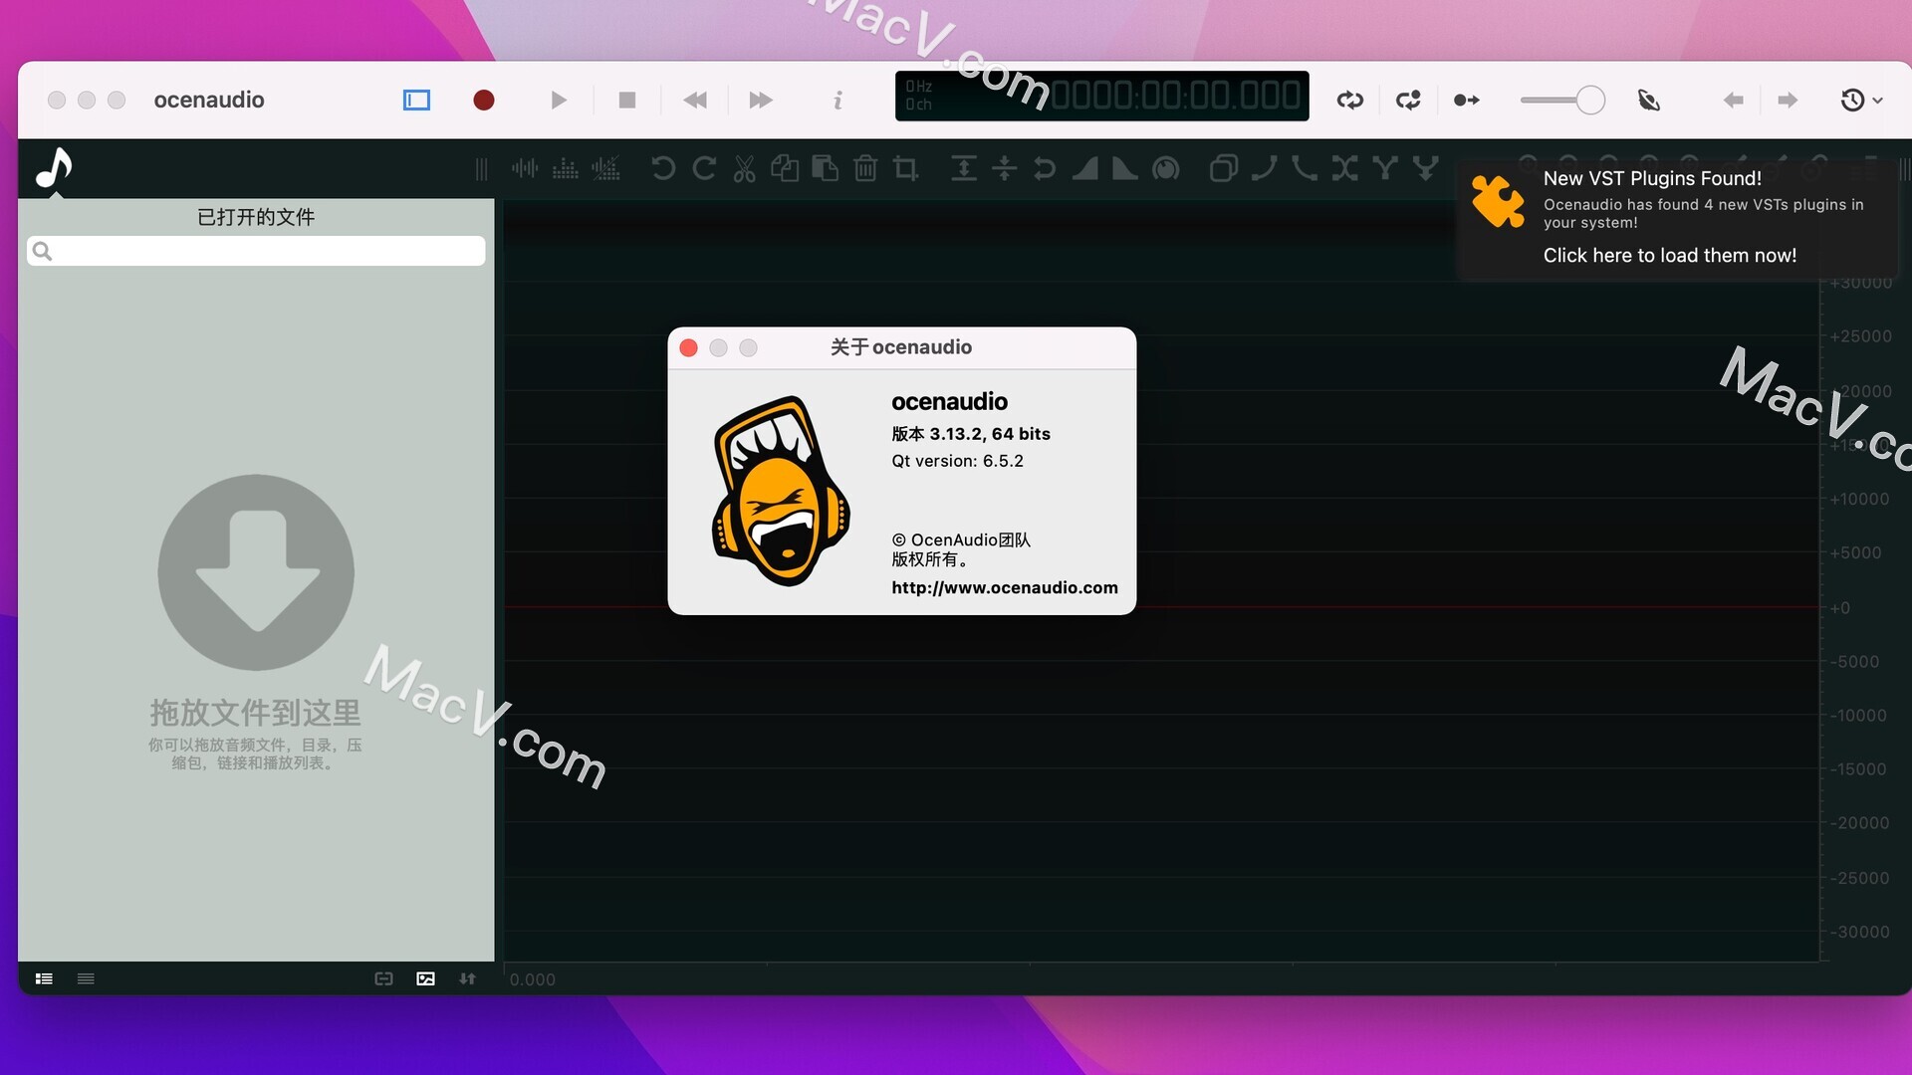Click the Paste icon
1912x1075 pixels.
pos(825,168)
